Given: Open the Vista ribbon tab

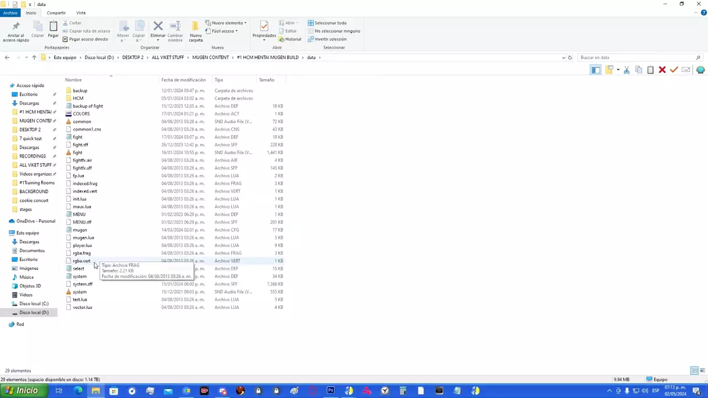Looking at the screenshot, I should [81, 13].
